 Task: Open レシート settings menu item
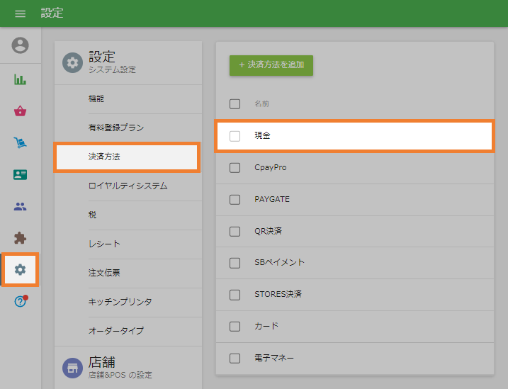(x=104, y=244)
